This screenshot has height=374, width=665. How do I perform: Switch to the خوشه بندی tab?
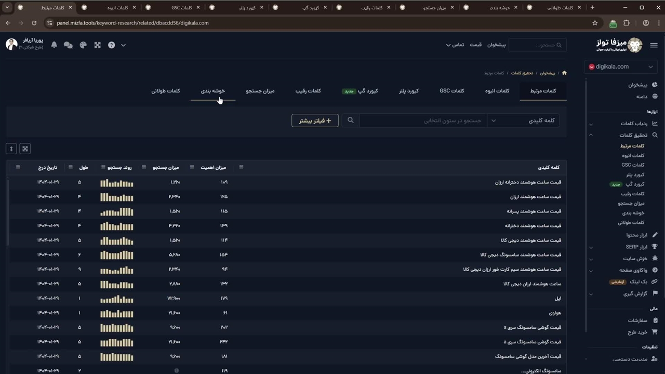point(213,91)
